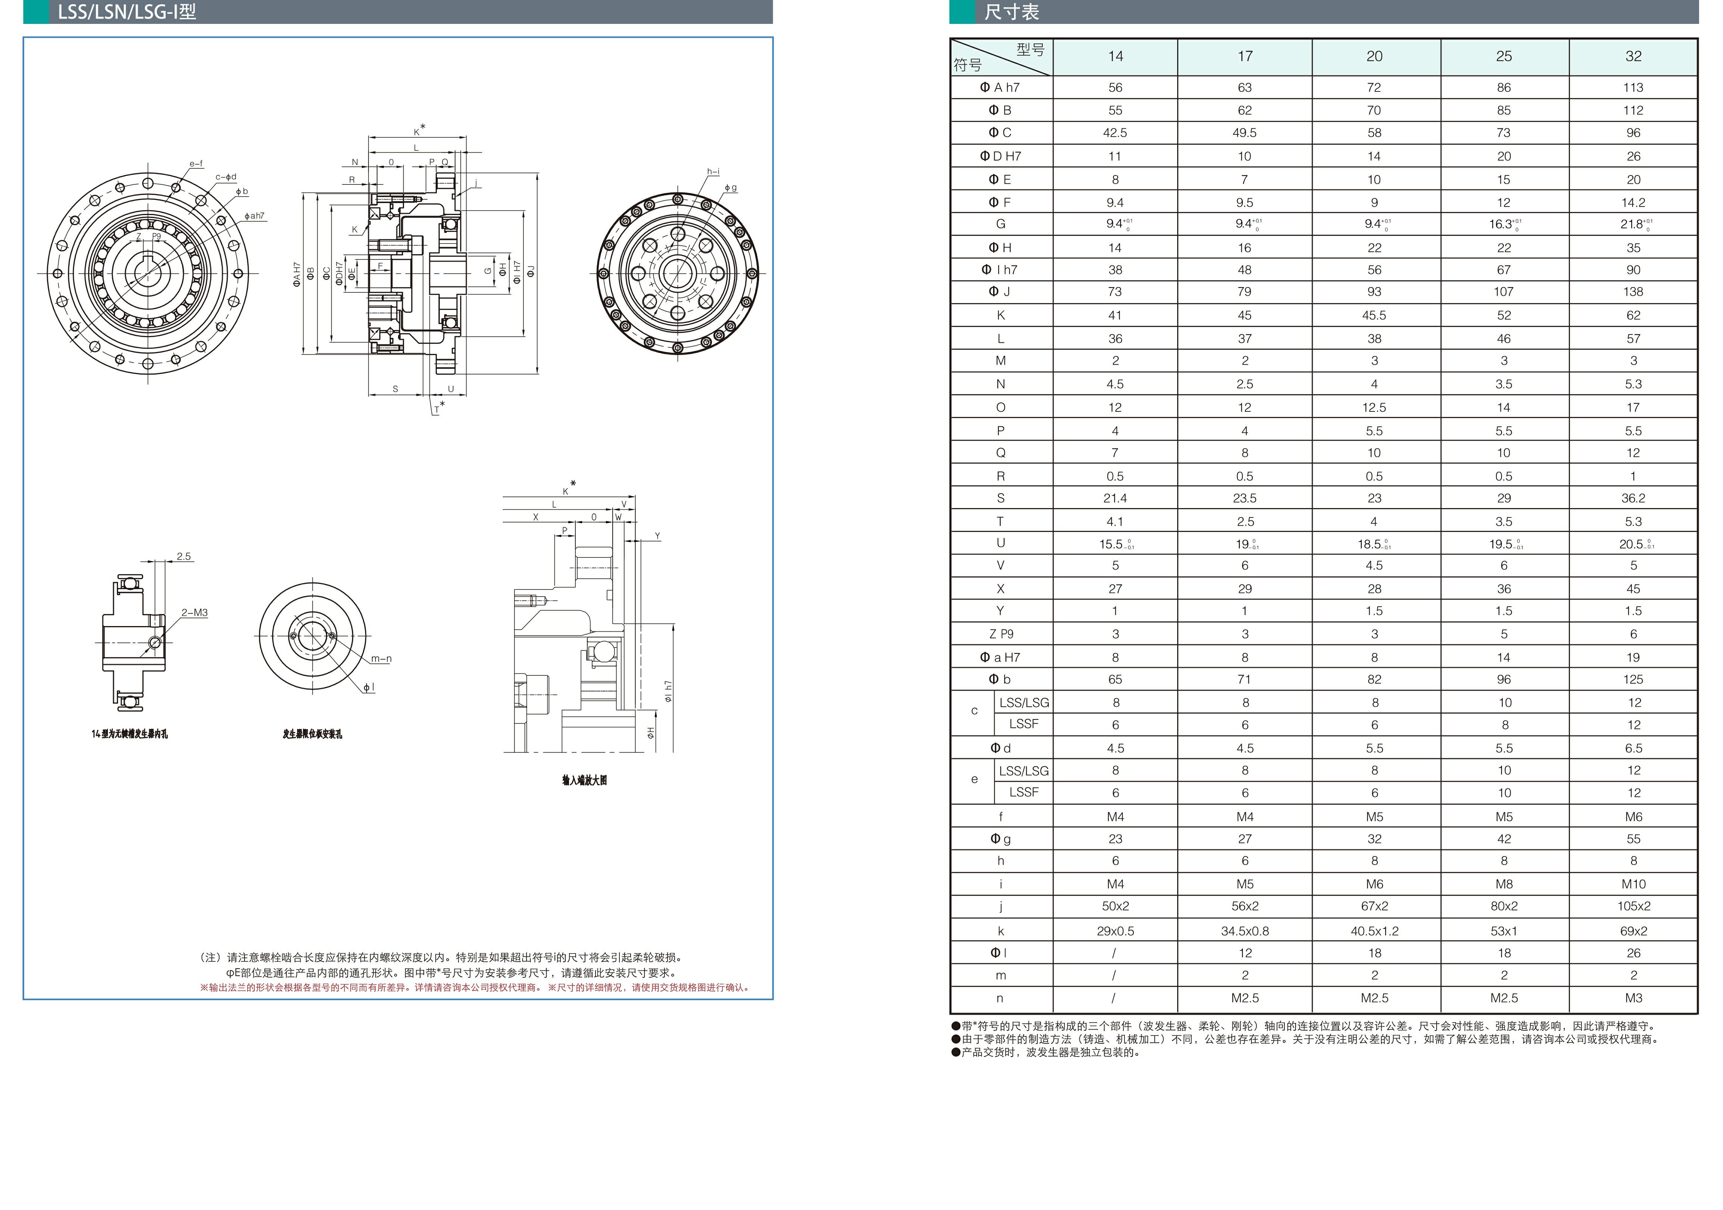This screenshot has height=1210, width=1723.
Task: Select value '4.1' in the T row
Action: 1115,522
